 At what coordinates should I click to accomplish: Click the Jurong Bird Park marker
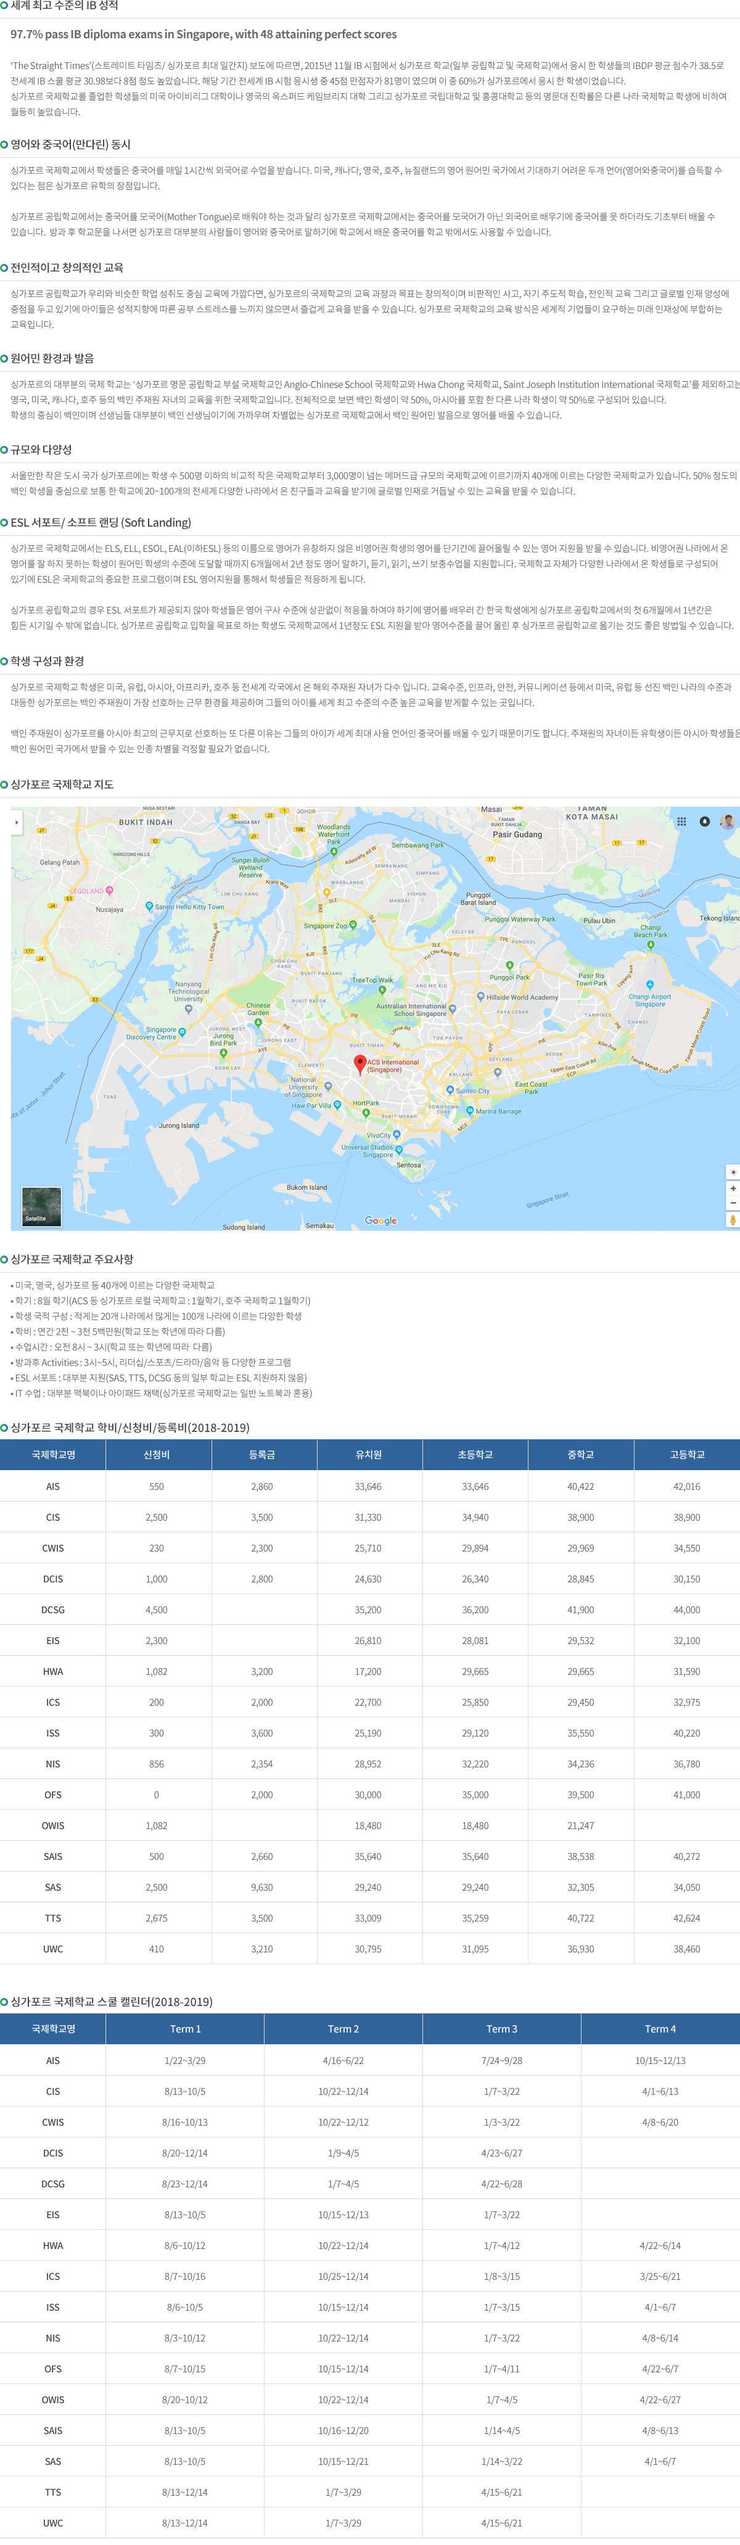[223, 1053]
